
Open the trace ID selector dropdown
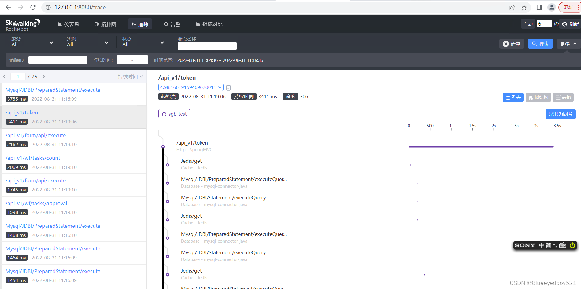click(x=191, y=87)
